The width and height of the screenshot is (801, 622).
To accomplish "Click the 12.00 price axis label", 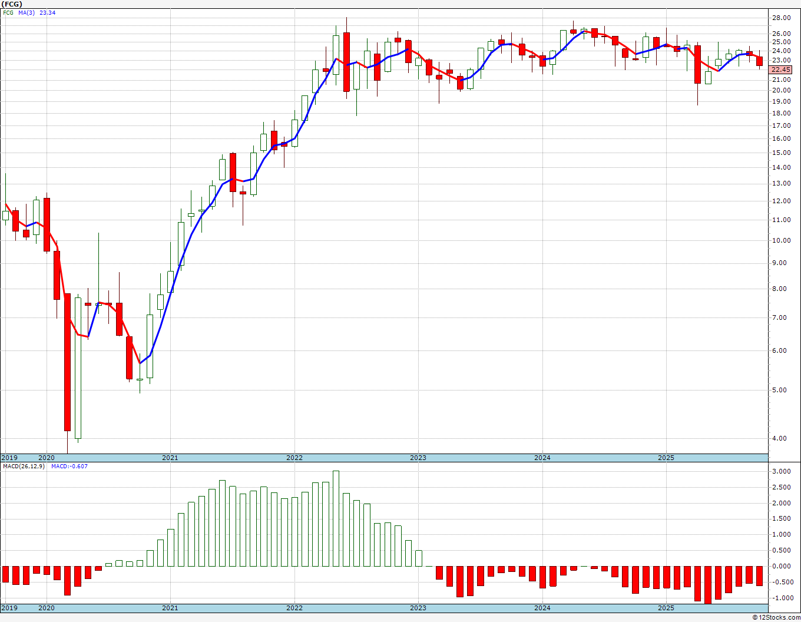I will click(780, 201).
